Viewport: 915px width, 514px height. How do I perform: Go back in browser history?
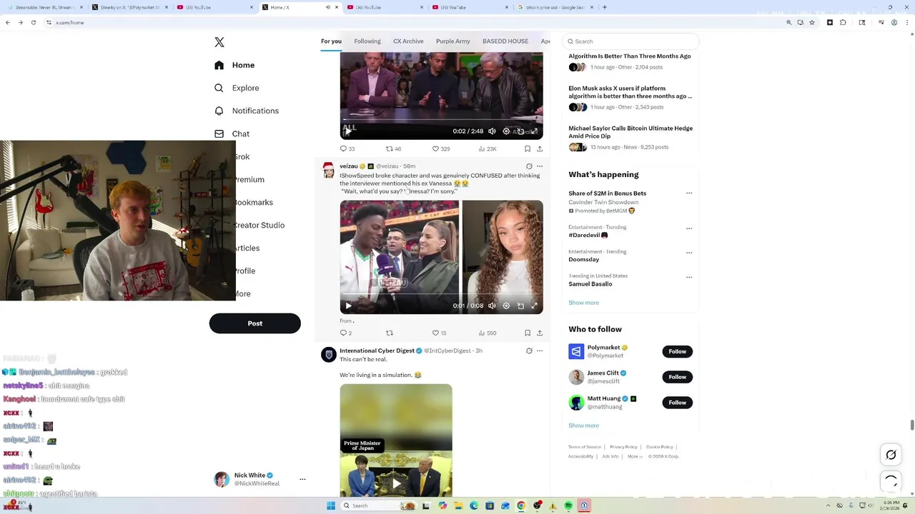click(8, 22)
